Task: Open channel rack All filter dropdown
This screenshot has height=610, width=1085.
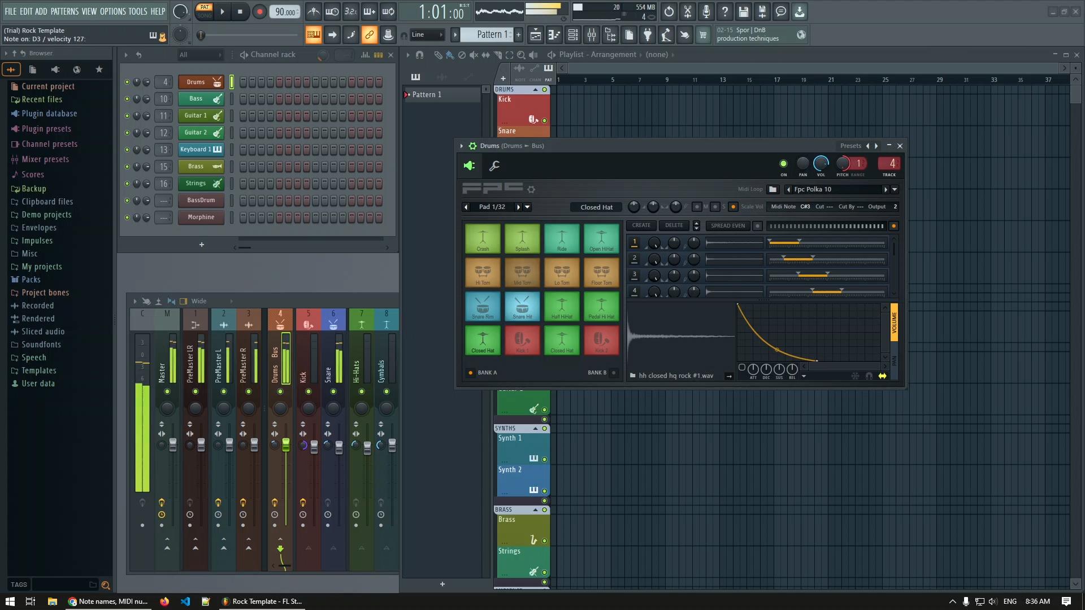Action: pos(200,55)
